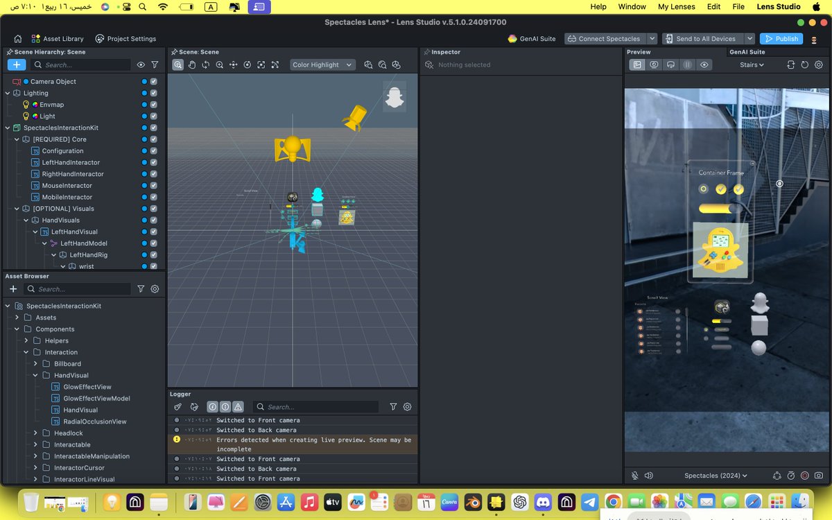Select the zoom magnifier tool in Scene toolbar
832x520 pixels.
(x=219, y=64)
